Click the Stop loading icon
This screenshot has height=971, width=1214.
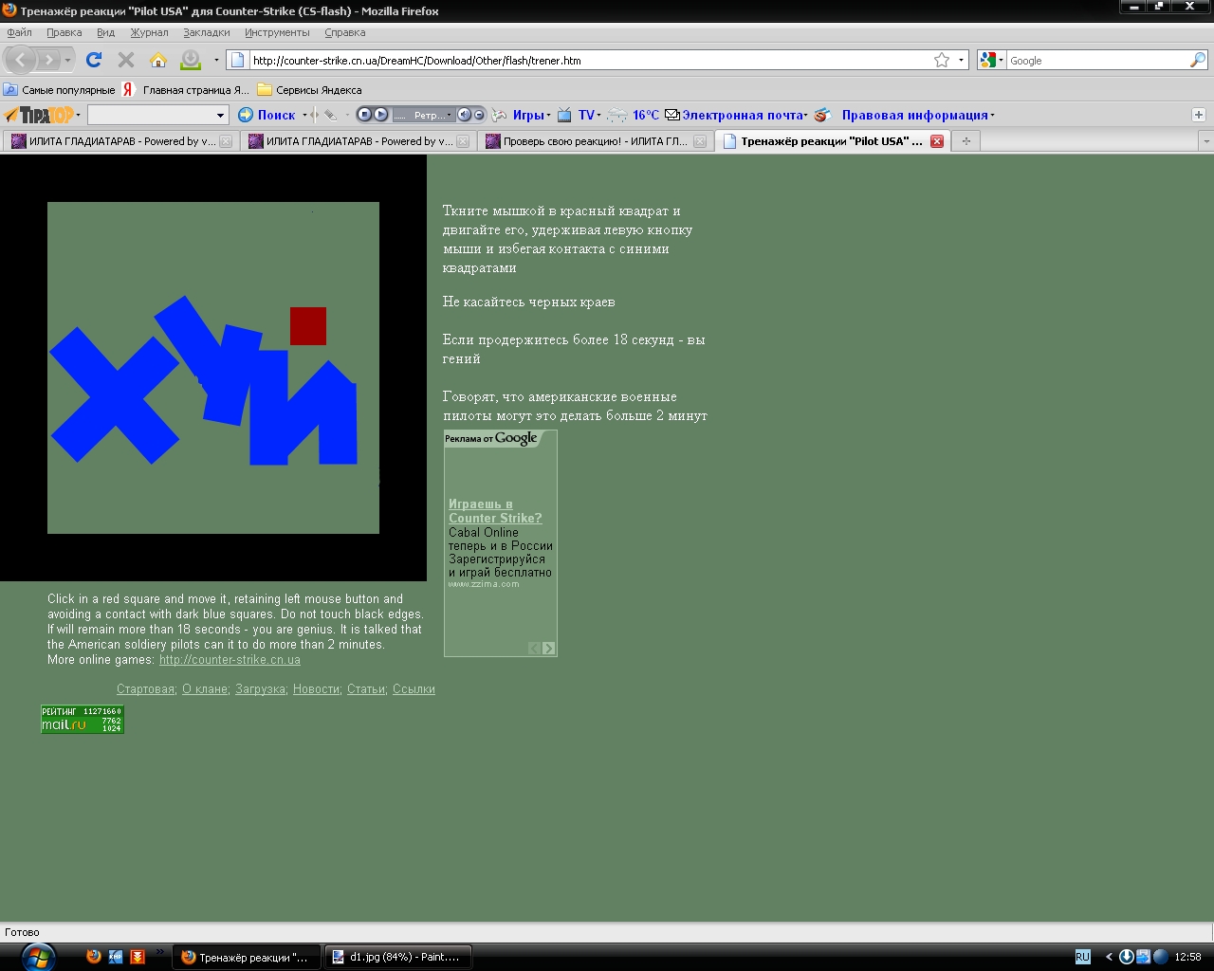pyautogui.click(x=126, y=60)
